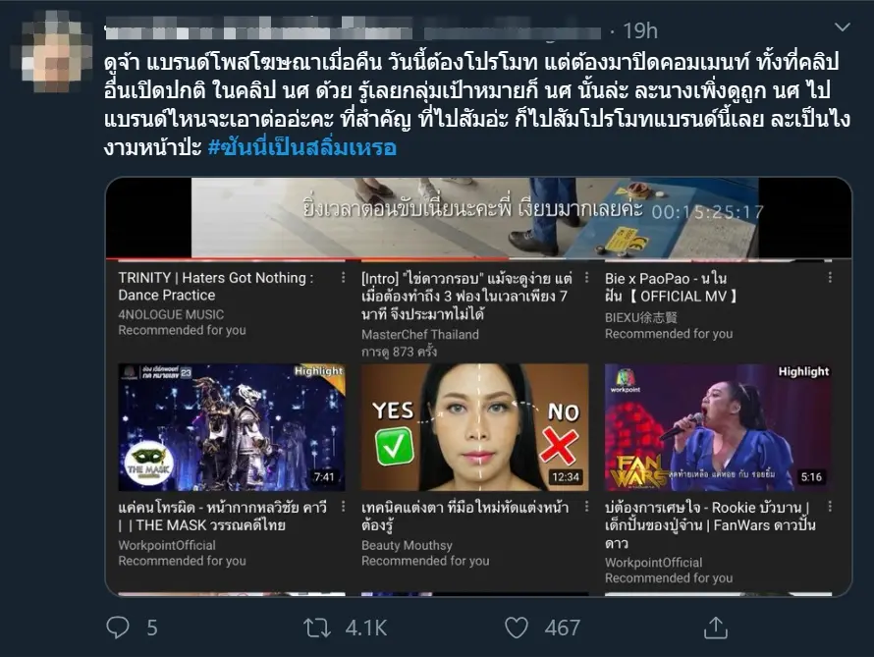The width and height of the screenshot is (874, 657).
Task: Open the share upload icon
Action: [716, 628]
